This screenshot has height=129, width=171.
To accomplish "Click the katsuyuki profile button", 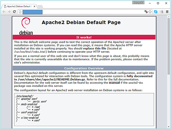I will [x=138, y=3].
